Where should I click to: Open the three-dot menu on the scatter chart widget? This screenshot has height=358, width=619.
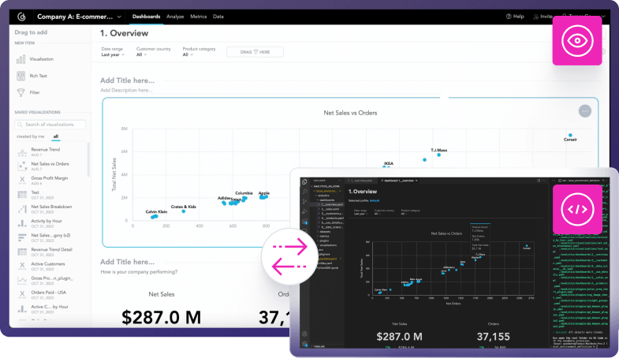(584, 111)
